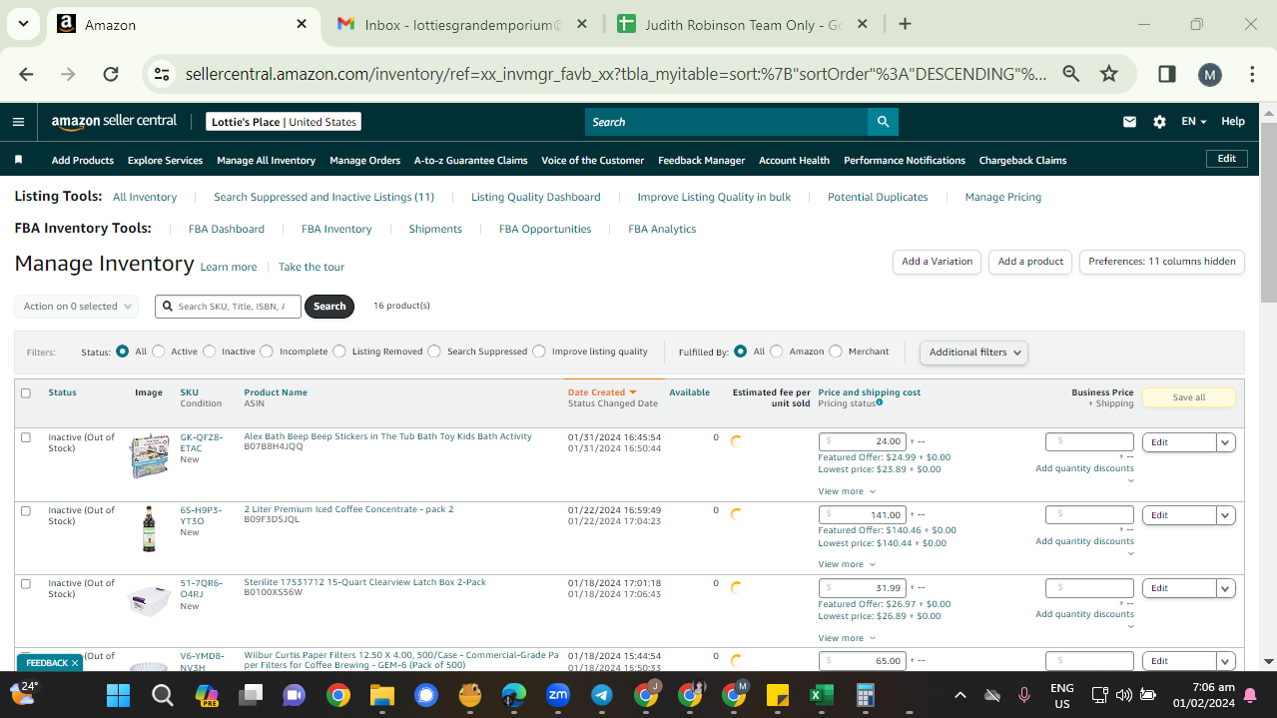
Task: Open the browser zoom magnifier icon
Action: (1070, 74)
